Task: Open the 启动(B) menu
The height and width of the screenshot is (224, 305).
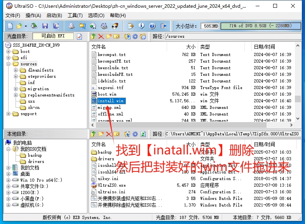Action: point(54,16)
